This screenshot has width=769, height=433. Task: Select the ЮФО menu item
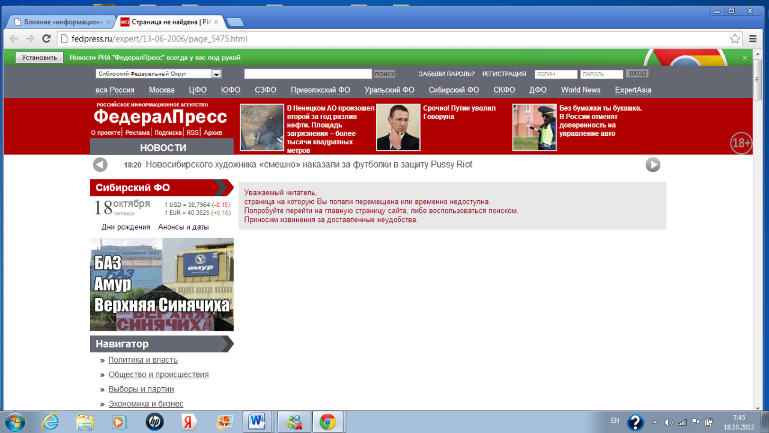[231, 90]
